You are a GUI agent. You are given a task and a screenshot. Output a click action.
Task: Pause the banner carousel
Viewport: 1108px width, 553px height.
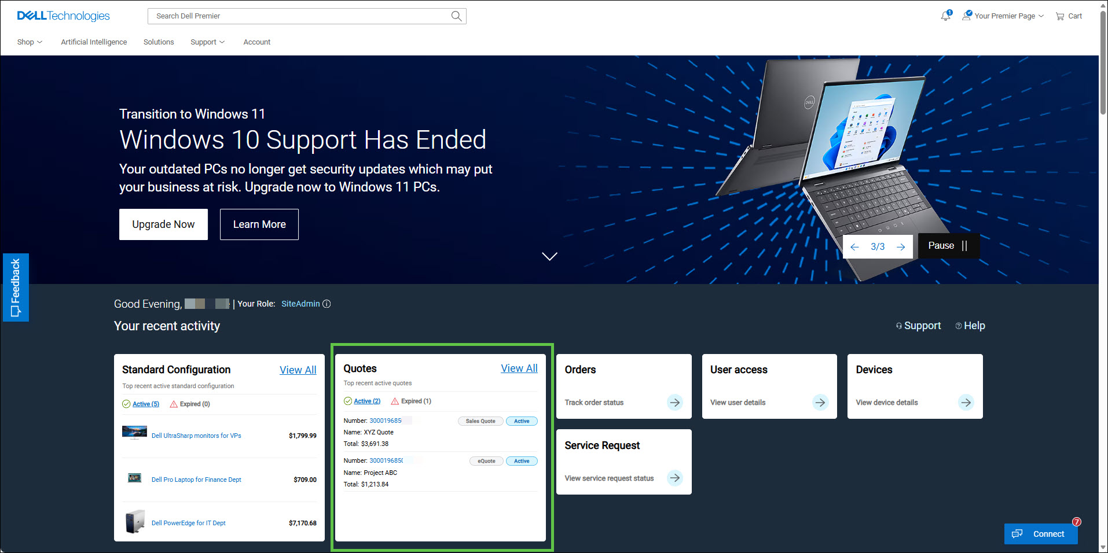[x=948, y=245]
